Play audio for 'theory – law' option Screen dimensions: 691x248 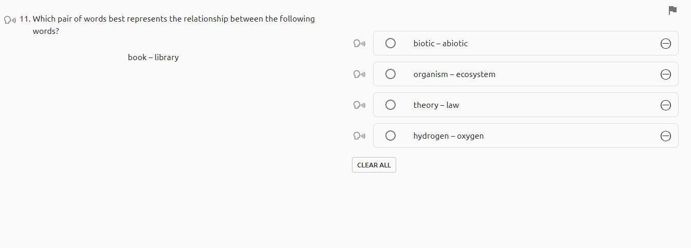[x=359, y=105]
